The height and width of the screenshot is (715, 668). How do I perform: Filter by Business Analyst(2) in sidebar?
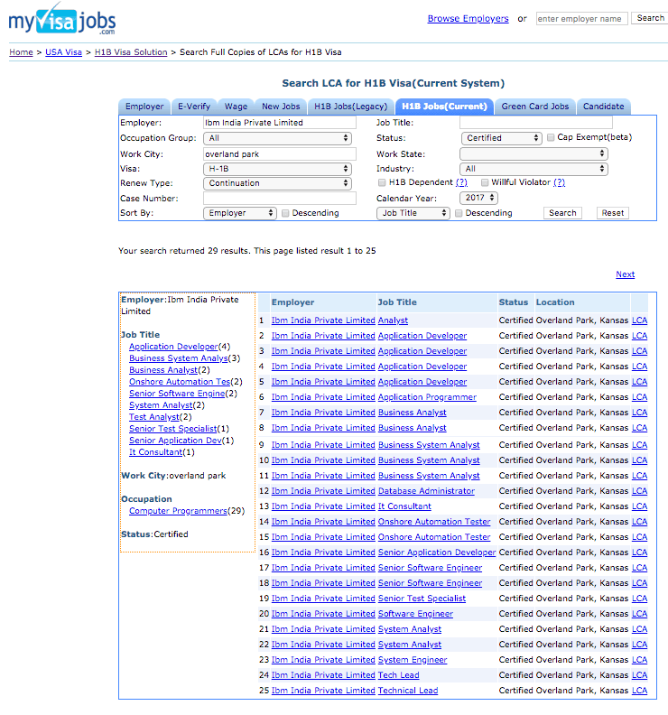click(163, 370)
